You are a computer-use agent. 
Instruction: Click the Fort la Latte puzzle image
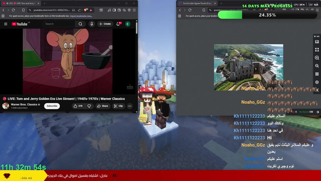tap(249, 67)
